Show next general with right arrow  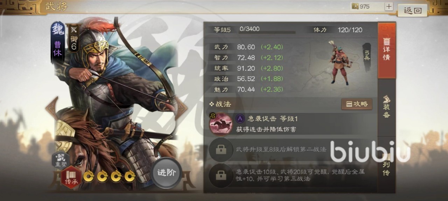pos(182,109)
